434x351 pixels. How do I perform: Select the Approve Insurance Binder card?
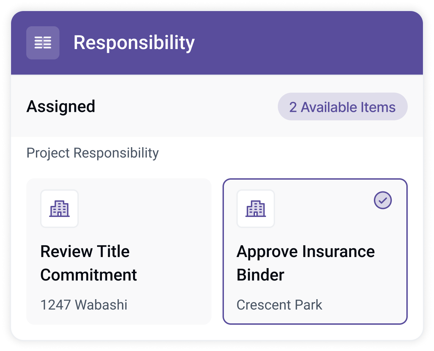tap(315, 252)
